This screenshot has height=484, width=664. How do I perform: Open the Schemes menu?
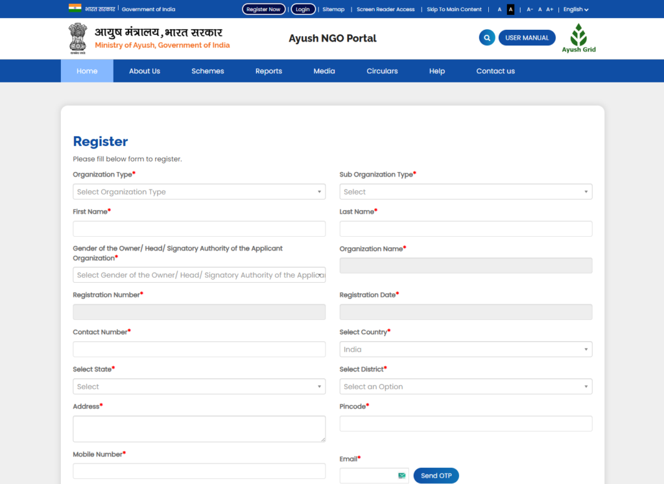[207, 71]
